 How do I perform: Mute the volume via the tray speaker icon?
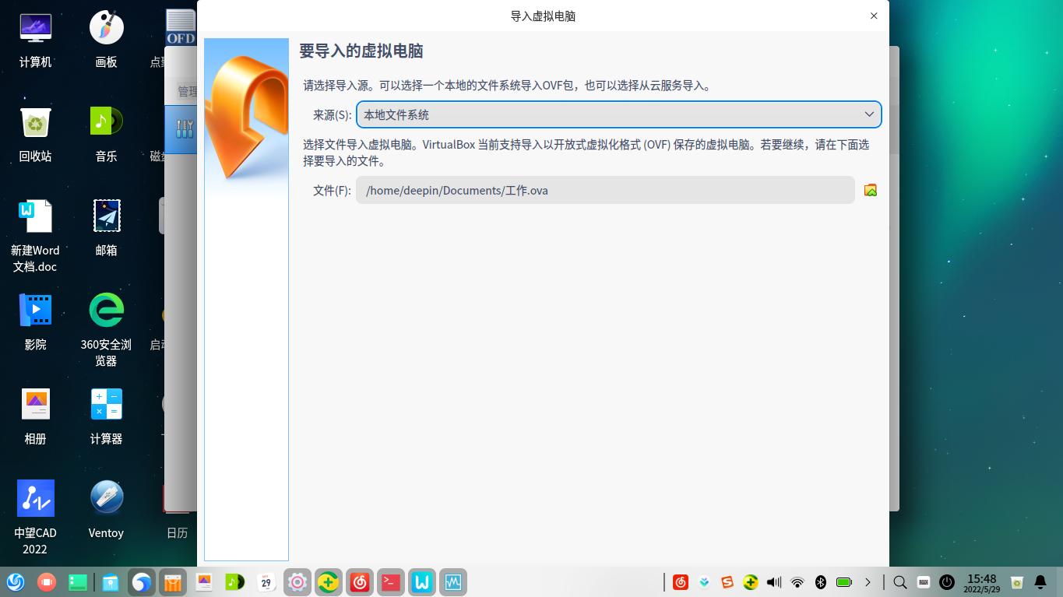pos(773,581)
